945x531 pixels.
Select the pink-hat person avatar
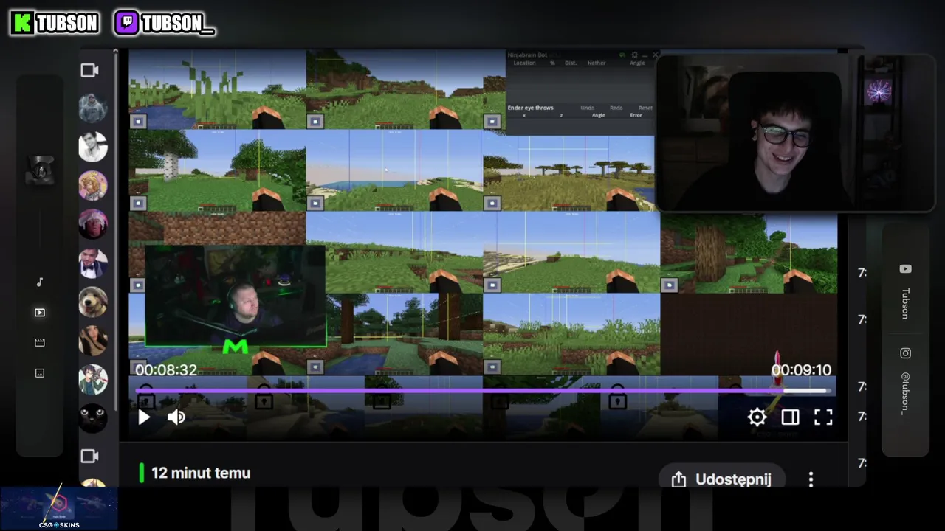coord(93,224)
